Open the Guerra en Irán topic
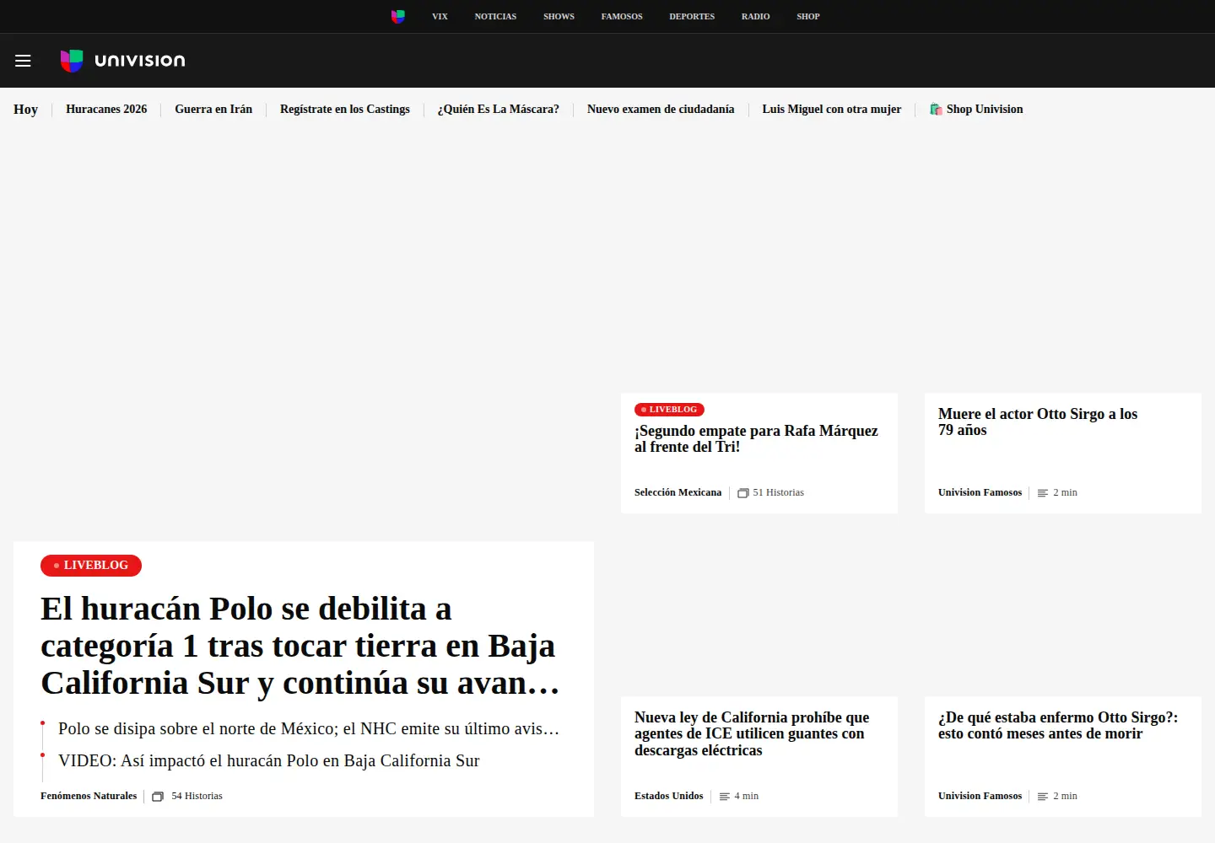The width and height of the screenshot is (1215, 843). (x=213, y=110)
